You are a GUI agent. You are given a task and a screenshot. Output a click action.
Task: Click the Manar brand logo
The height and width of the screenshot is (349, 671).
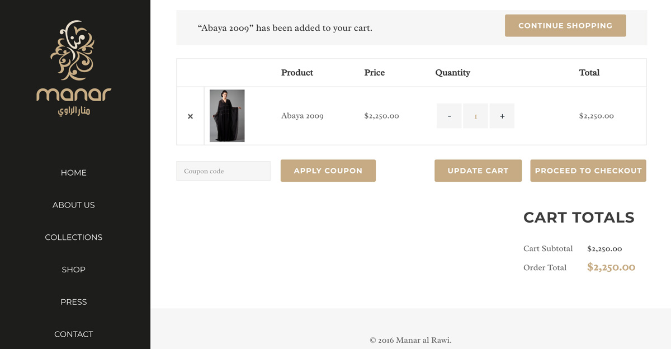click(74, 67)
